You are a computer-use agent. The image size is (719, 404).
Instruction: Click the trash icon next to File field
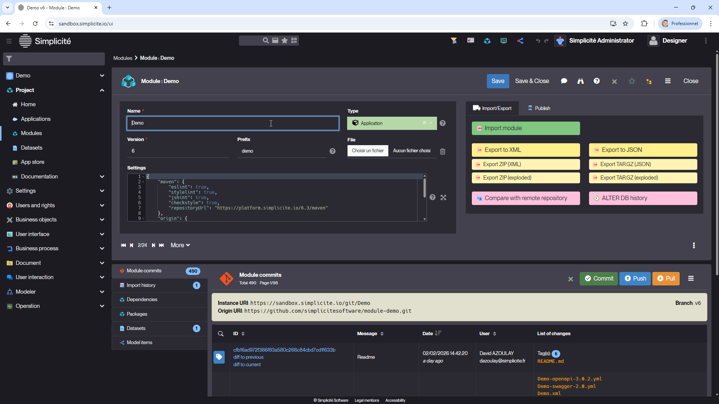coord(443,151)
